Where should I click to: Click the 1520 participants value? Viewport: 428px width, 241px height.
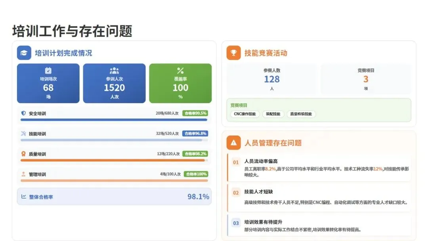tap(115, 88)
